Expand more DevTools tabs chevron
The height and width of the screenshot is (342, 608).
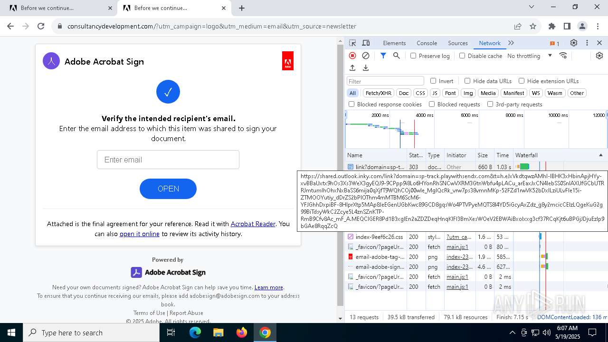[x=511, y=43]
